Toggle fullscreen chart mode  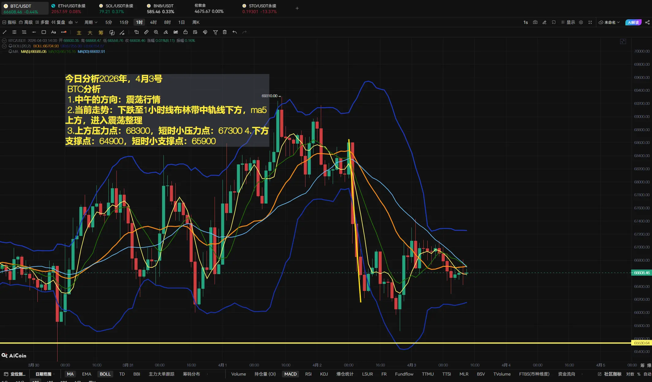[590, 22]
